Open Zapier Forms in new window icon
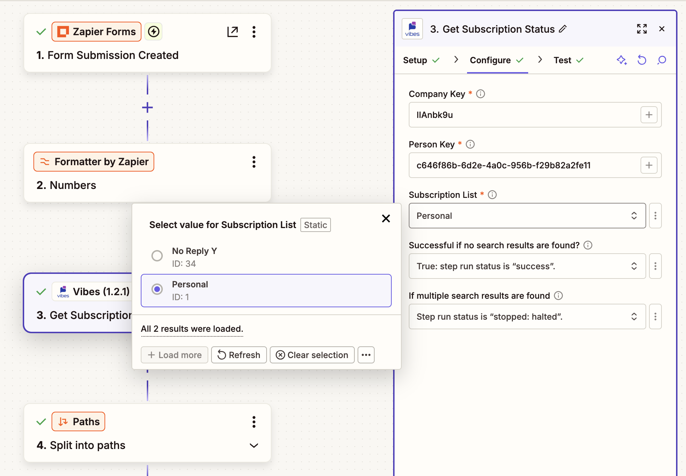The width and height of the screenshot is (686, 476). coord(232,32)
